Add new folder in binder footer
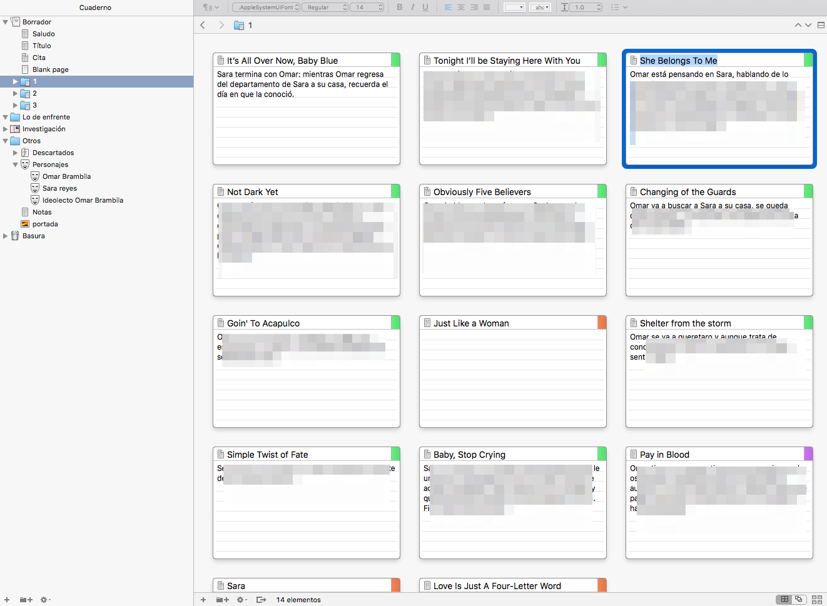This screenshot has height=606, width=827. pyautogui.click(x=26, y=599)
